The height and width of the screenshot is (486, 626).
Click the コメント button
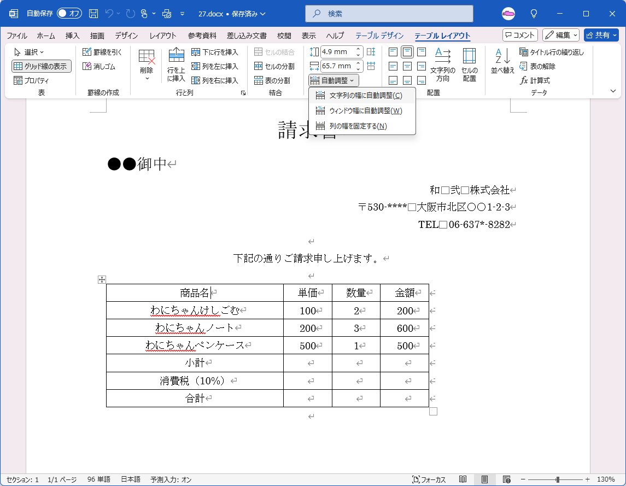click(520, 35)
